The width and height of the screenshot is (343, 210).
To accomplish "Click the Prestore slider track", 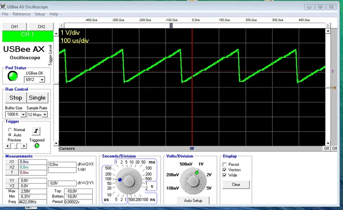I will (x=16, y=146).
